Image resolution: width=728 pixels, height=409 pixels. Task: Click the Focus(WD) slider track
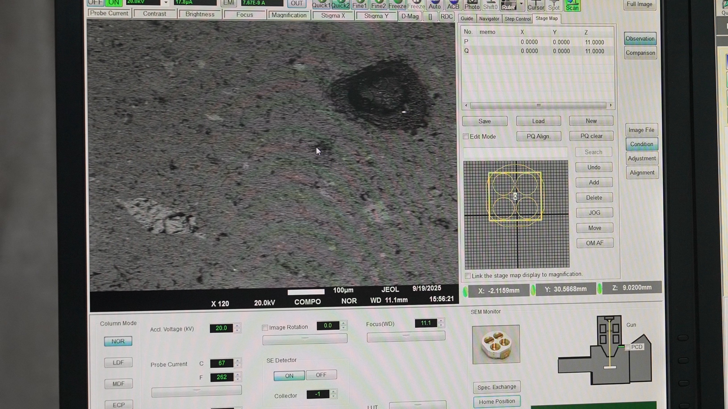click(406, 337)
